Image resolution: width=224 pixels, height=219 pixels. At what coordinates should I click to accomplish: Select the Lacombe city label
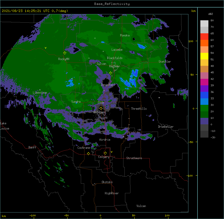pos(117,50)
